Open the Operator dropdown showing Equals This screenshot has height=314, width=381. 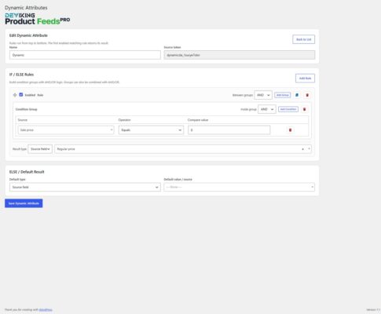151,130
